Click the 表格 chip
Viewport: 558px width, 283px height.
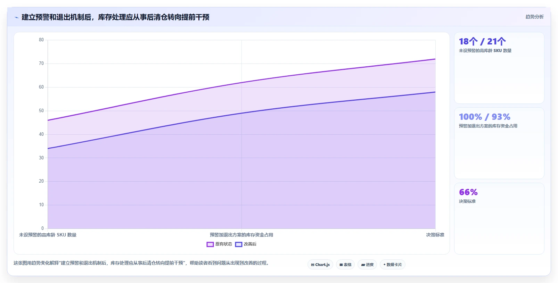click(x=345, y=265)
